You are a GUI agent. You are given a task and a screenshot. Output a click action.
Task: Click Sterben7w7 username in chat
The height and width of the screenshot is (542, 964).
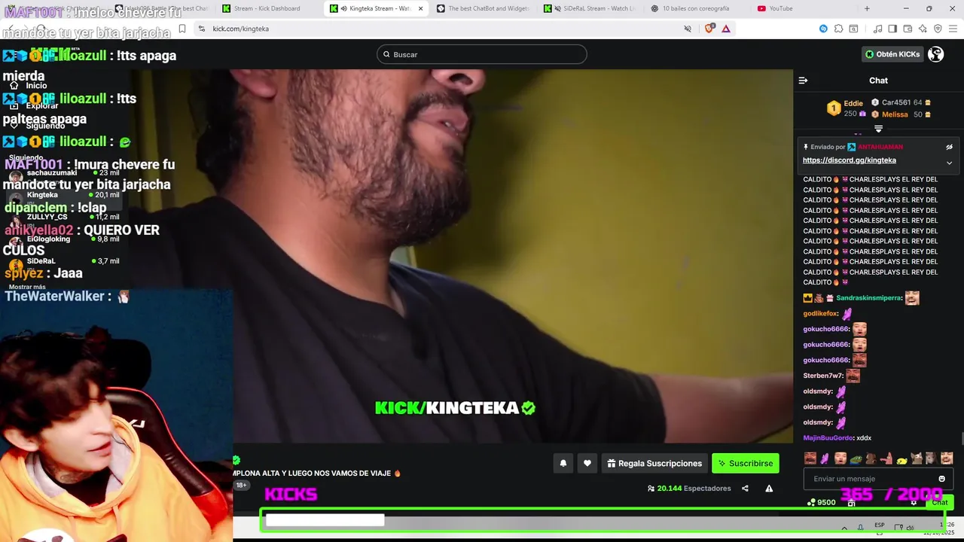point(822,376)
